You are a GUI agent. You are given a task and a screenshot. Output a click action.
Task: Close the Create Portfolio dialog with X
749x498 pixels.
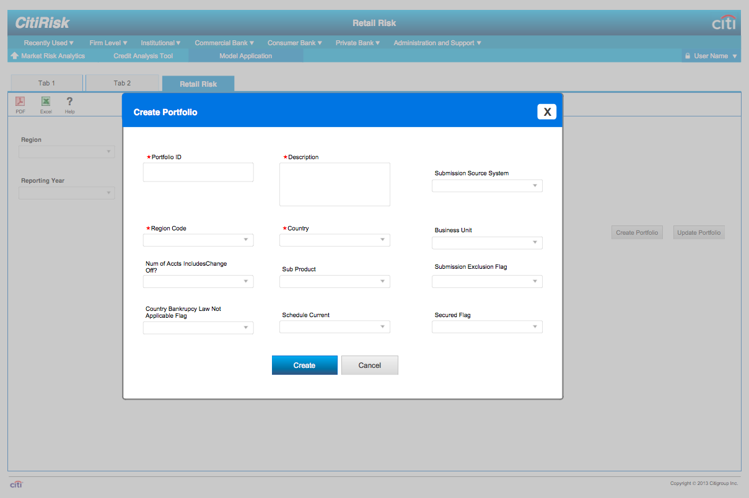tap(547, 111)
